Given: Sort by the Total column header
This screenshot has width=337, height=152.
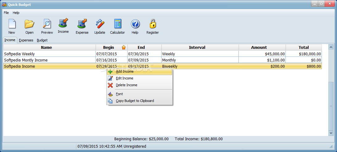Looking at the screenshot, I should [304, 48].
